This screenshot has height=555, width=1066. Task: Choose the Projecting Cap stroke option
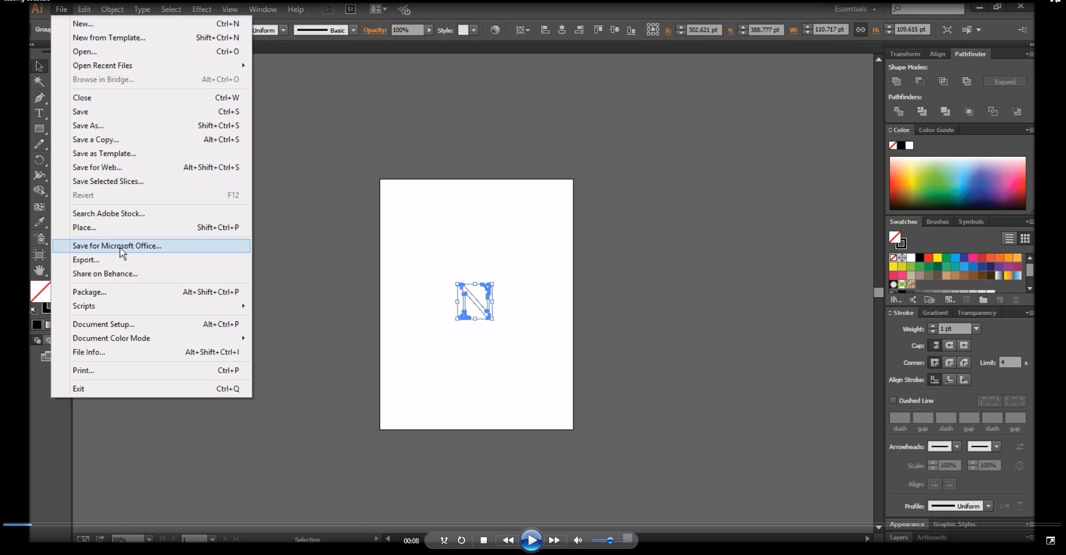coord(964,345)
